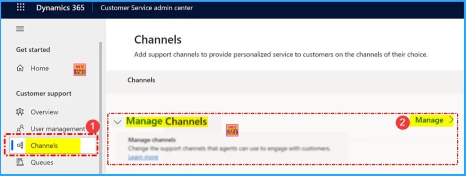Open the Learn more link
Image resolution: width=466 pixels, height=176 pixels.
tap(143, 157)
